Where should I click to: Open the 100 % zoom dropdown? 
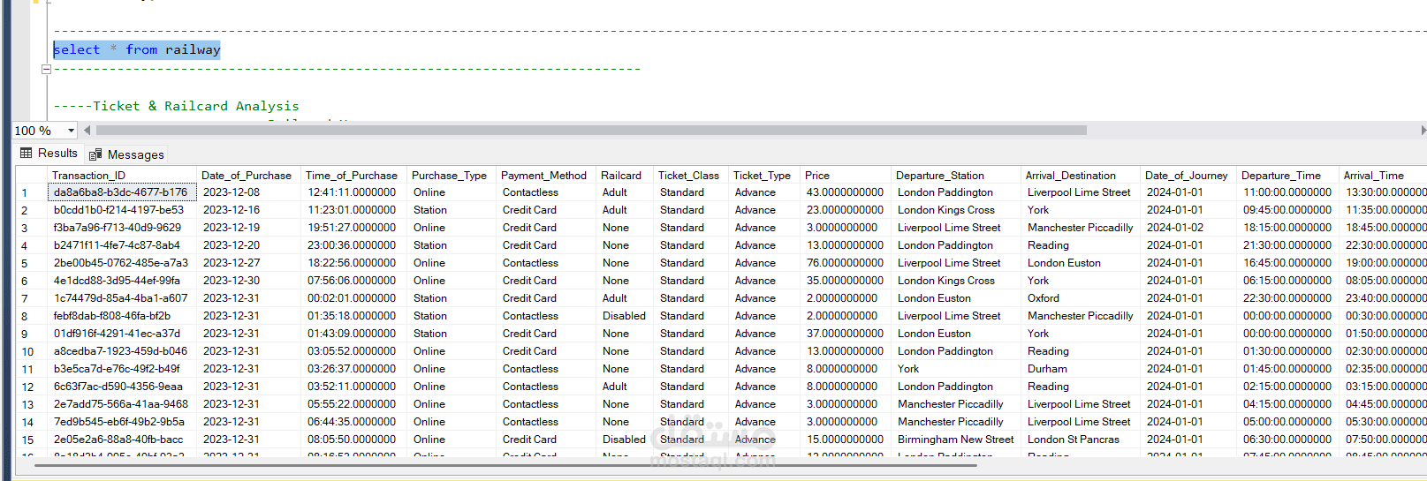(71, 131)
